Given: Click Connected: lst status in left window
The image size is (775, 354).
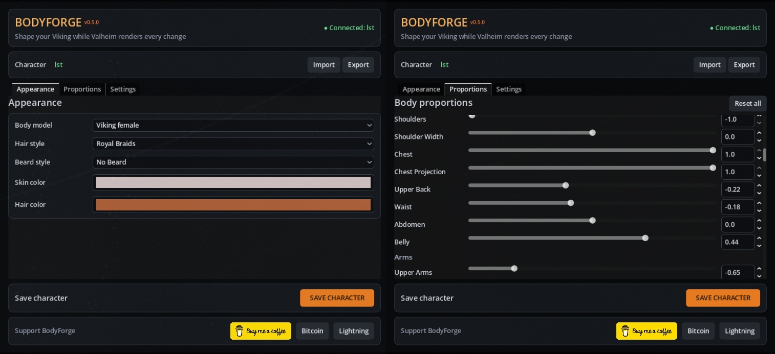Looking at the screenshot, I should (x=349, y=28).
